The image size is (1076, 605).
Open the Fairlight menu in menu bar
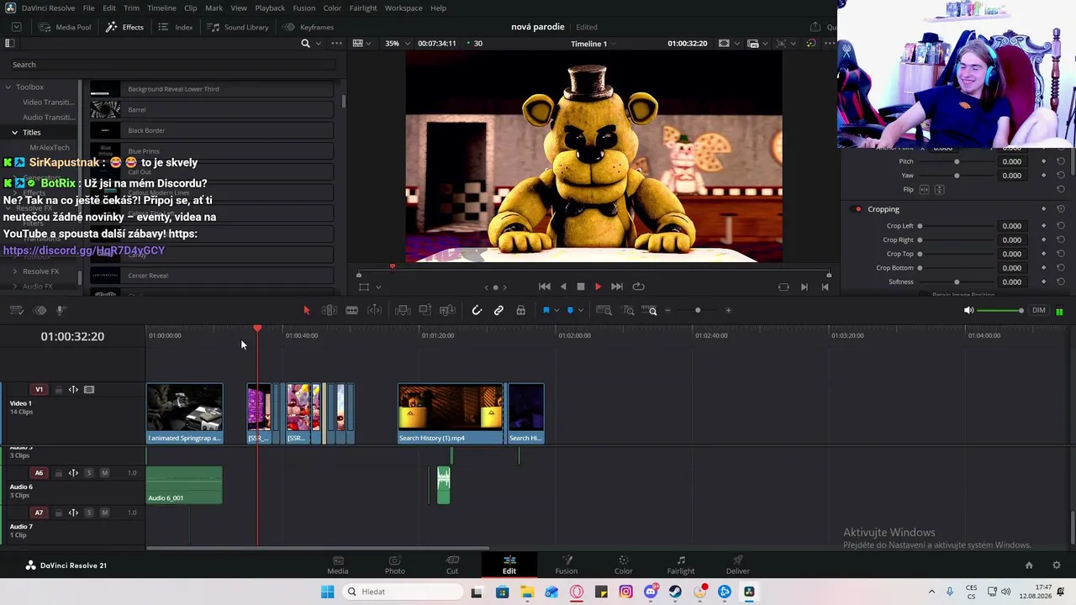click(363, 8)
